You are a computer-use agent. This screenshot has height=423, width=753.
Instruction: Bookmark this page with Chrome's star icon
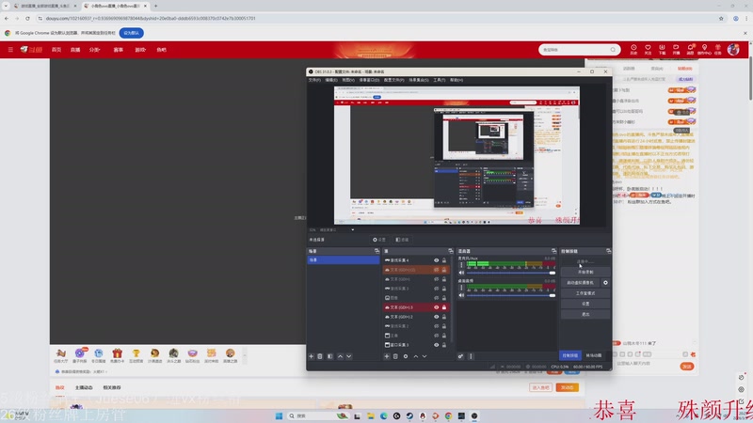[x=721, y=18]
